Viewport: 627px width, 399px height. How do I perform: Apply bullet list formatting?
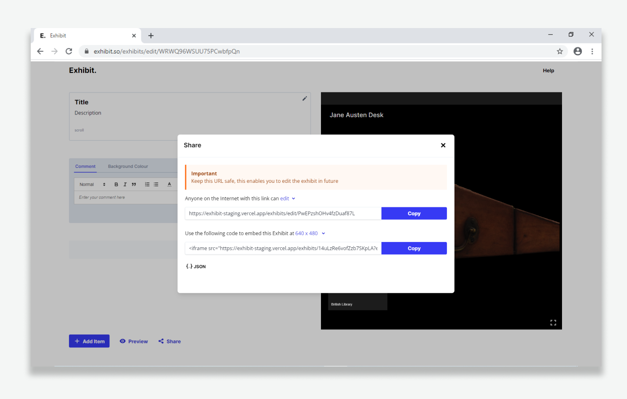click(156, 185)
